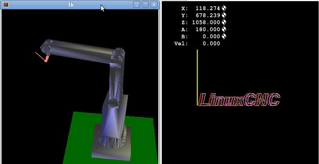319x164 pixels.
Task: Select the Z value 1058.000
Action: click(206, 22)
